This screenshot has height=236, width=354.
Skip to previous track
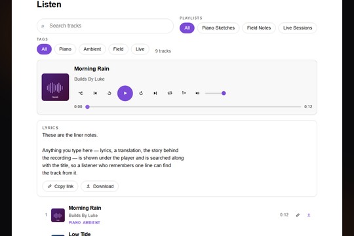pos(95,93)
